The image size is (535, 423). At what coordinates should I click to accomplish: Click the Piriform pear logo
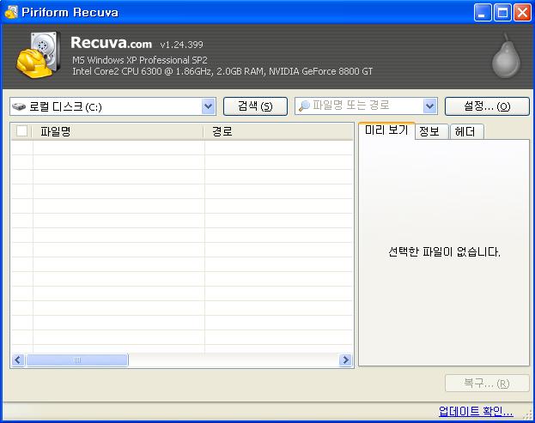click(506, 56)
